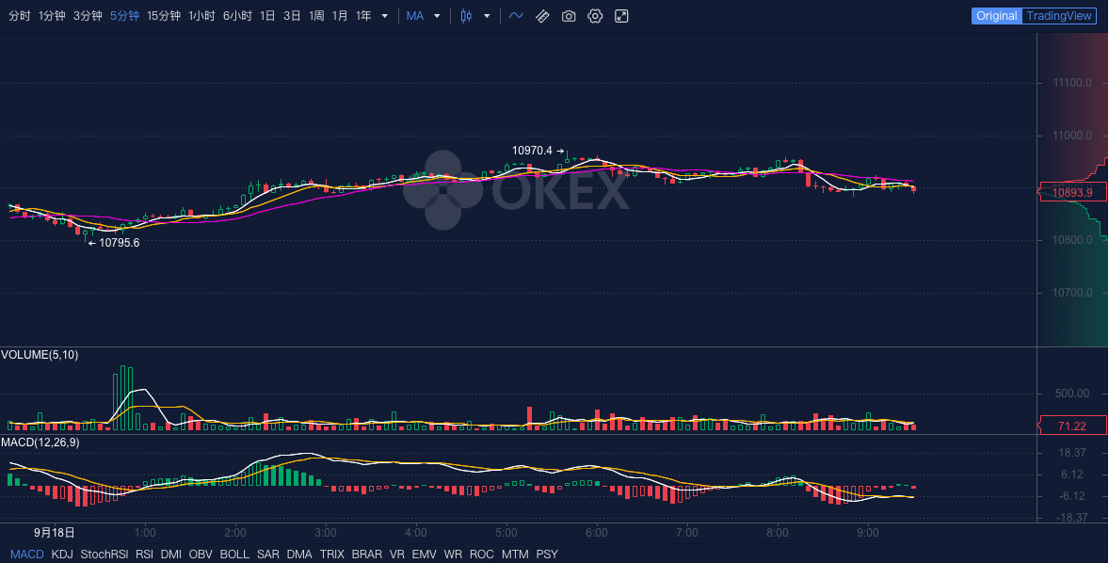1109x563 pixels.
Task: Choose the 6小时 interval
Action: [237, 16]
